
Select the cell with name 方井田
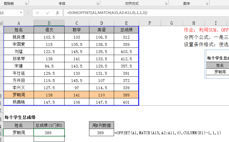tap(19, 80)
